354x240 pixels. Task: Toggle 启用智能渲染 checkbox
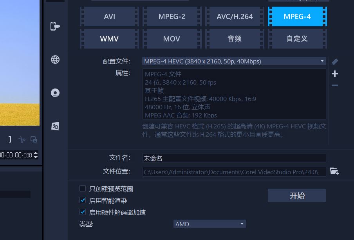[x=83, y=200]
